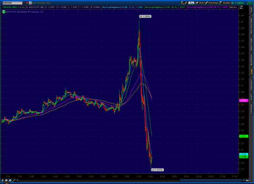
Task: Click the cyan 1.2192 price axis marker
Action: [243, 154]
